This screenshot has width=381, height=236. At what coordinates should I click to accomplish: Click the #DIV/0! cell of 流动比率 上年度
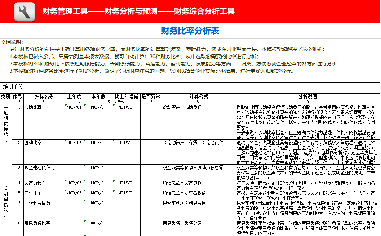(x=74, y=107)
